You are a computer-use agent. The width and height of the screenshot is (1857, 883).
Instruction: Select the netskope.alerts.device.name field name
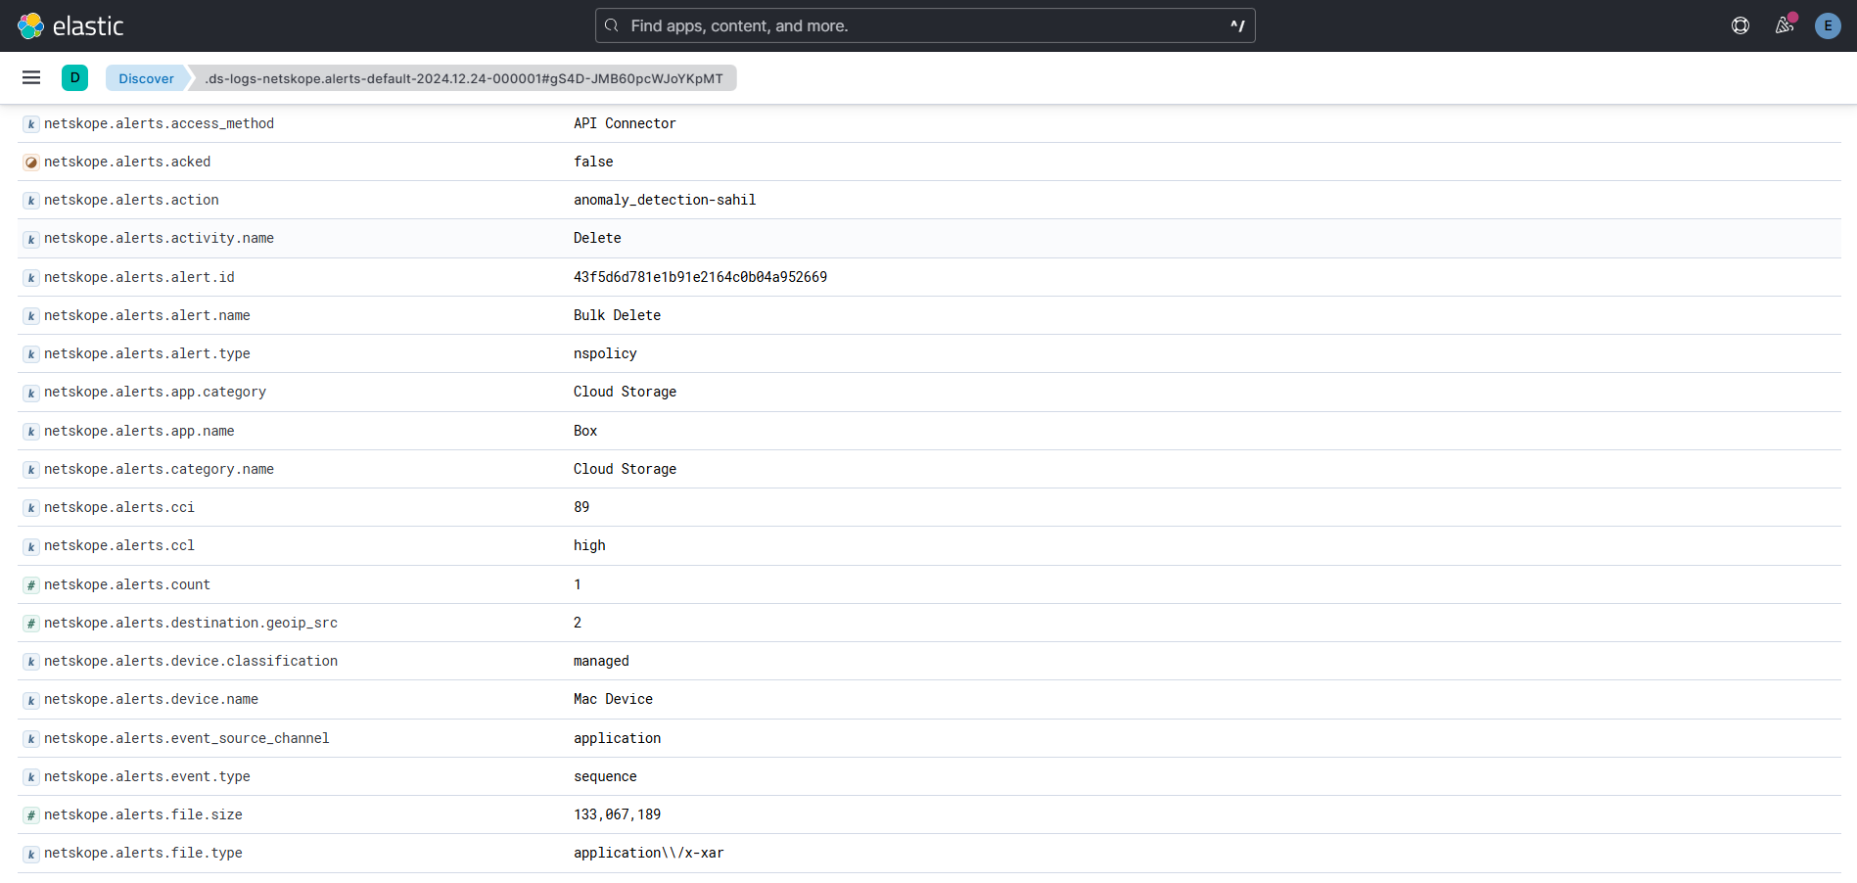click(151, 699)
